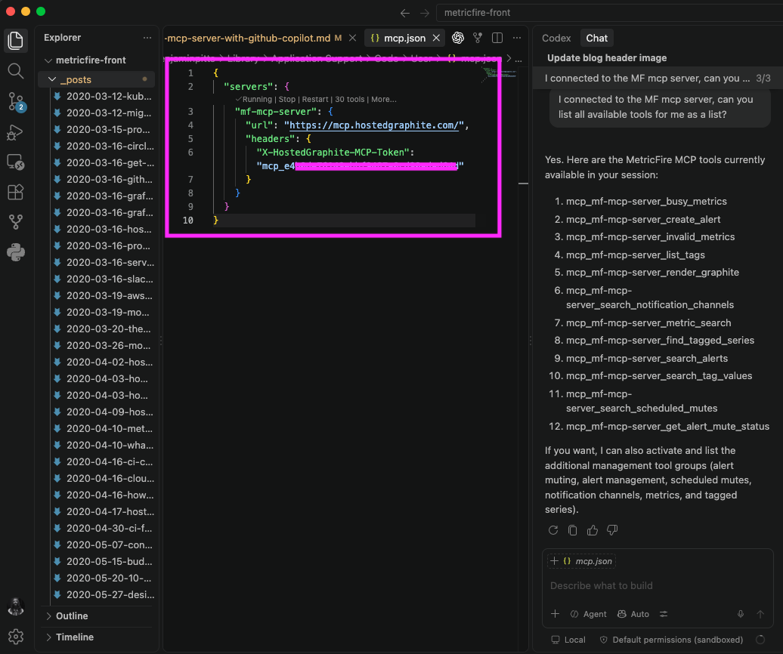Select the mcp.json editor tab
783x654 pixels.
tap(404, 38)
